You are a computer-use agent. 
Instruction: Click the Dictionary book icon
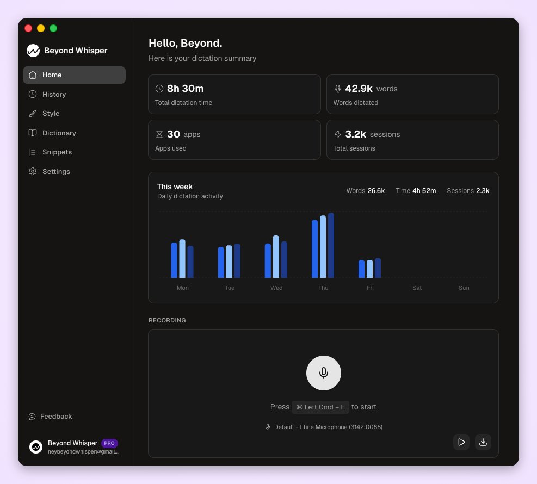click(33, 133)
